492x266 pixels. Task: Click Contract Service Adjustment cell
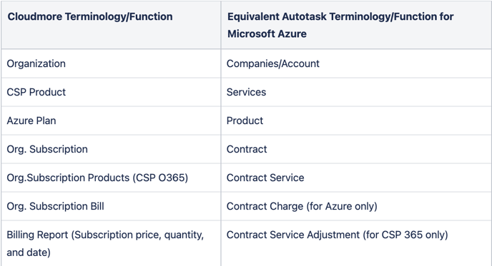click(x=356, y=243)
